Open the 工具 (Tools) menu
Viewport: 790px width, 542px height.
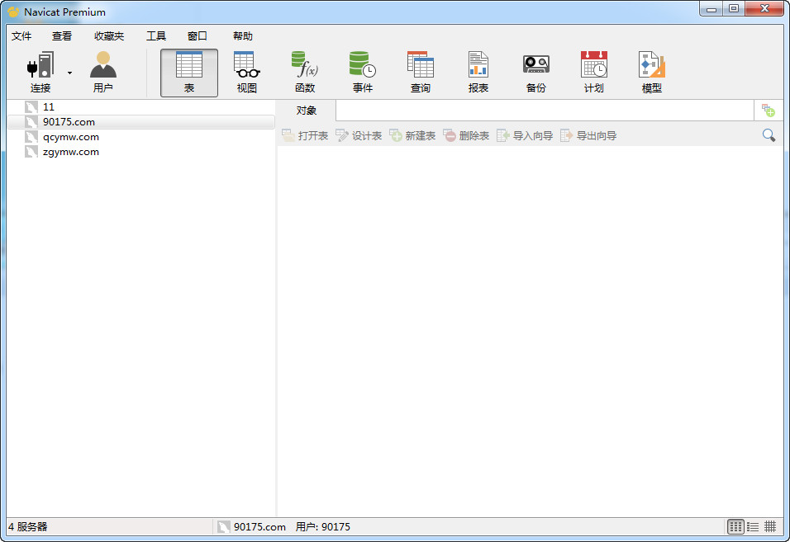click(155, 35)
